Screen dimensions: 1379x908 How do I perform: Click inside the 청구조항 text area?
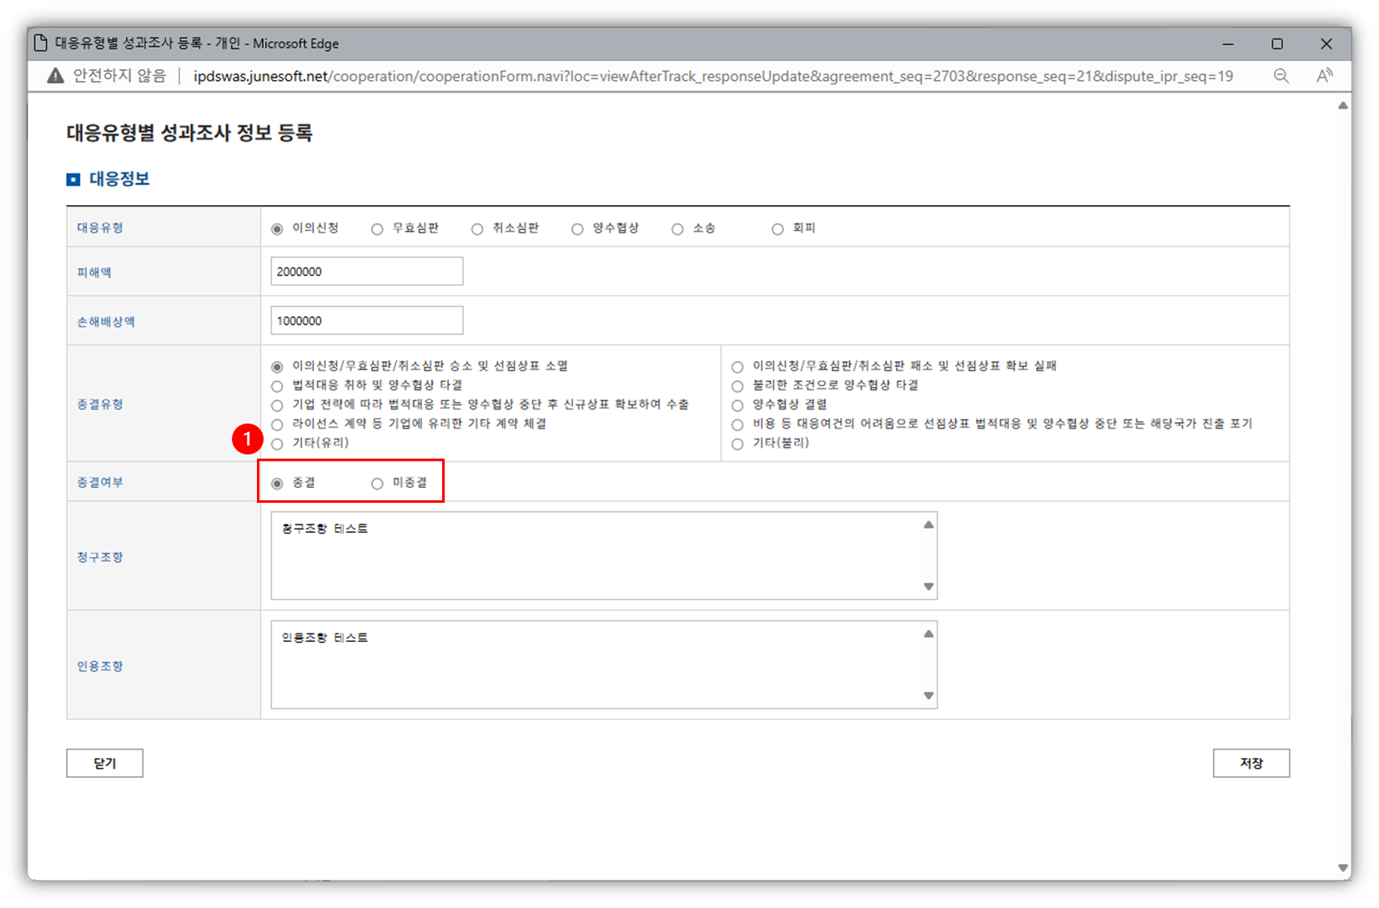596,557
